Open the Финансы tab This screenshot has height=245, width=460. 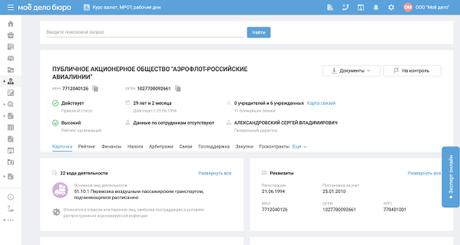coord(111,147)
